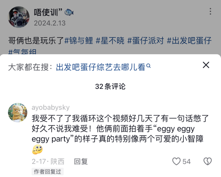Image resolution: width=221 pixels, height=177 pixels.
Task: Open the #出发吧蛋仔 hashtag
Action: pyautogui.click(x=189, y=40)
